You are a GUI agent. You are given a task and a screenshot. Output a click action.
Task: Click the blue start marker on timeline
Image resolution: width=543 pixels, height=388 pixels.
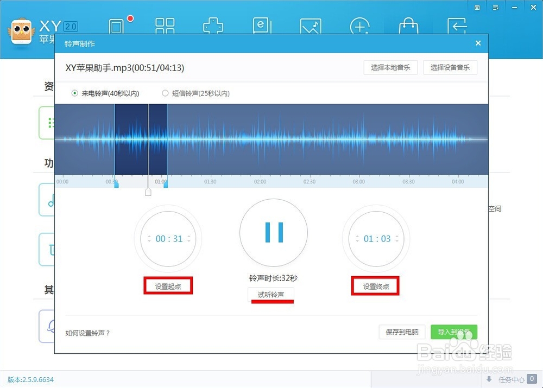coord(116,184)
